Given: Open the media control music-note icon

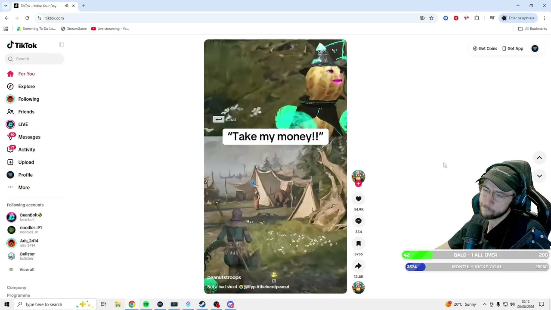Looking at the screenshot, I should 492,18.
